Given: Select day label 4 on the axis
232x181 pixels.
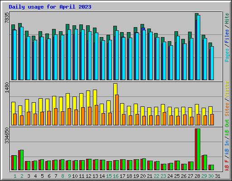Looking at the screenshot, I should [x=35, y=176].
